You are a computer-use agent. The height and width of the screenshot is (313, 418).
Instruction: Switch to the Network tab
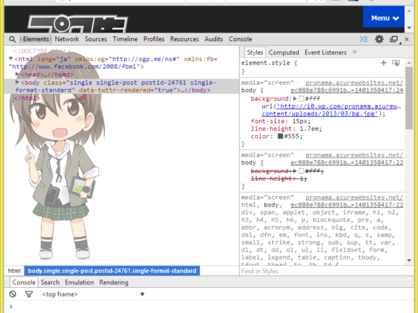tap(67, 39)
